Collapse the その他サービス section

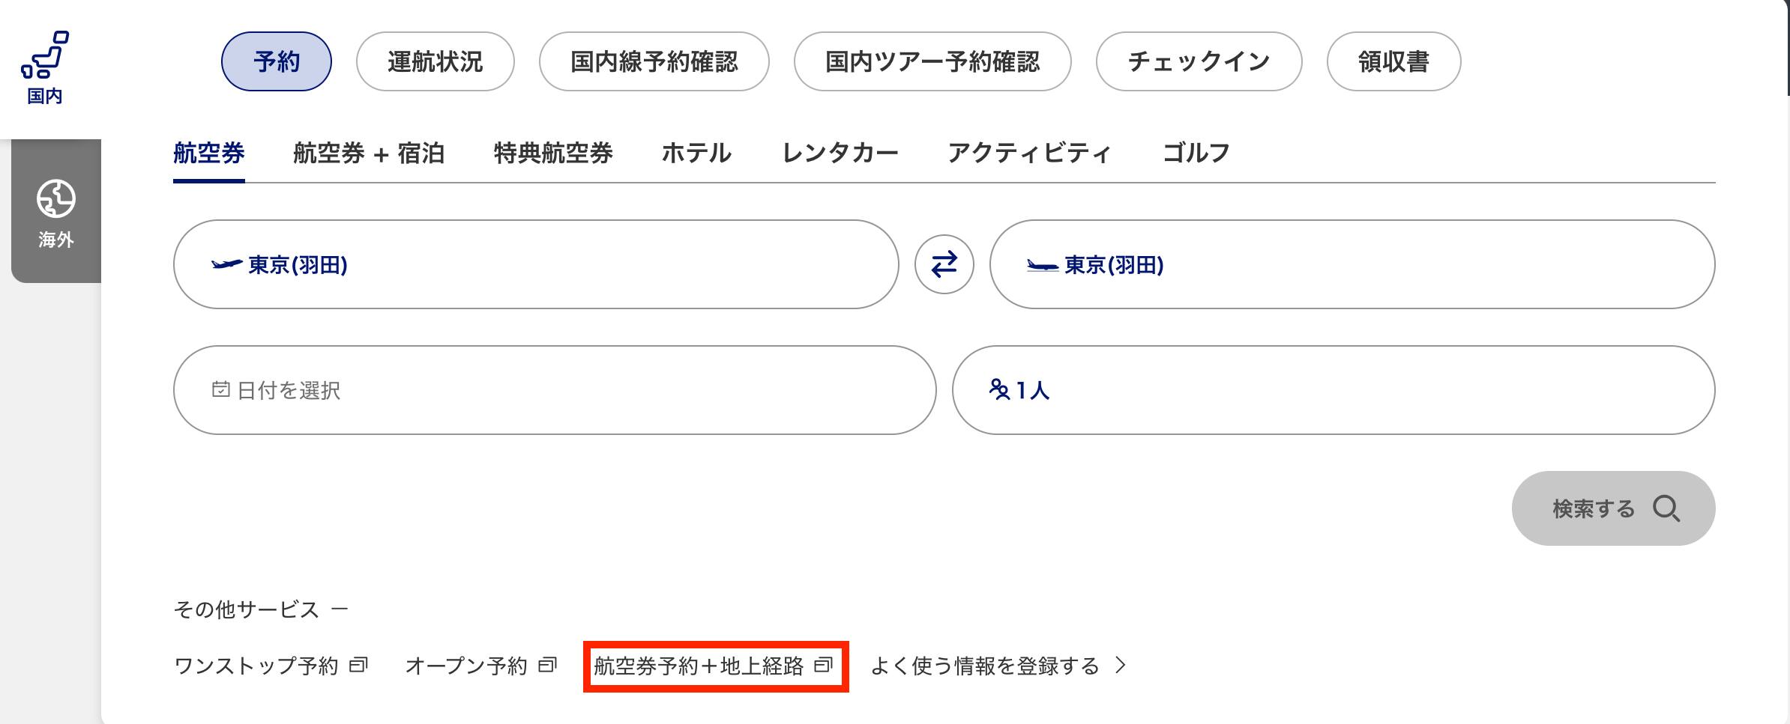pyautogui.click(x=340, y=609)
